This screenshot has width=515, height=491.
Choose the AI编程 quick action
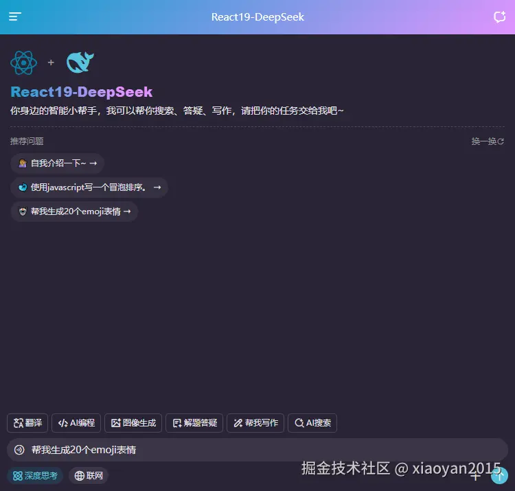76,423
